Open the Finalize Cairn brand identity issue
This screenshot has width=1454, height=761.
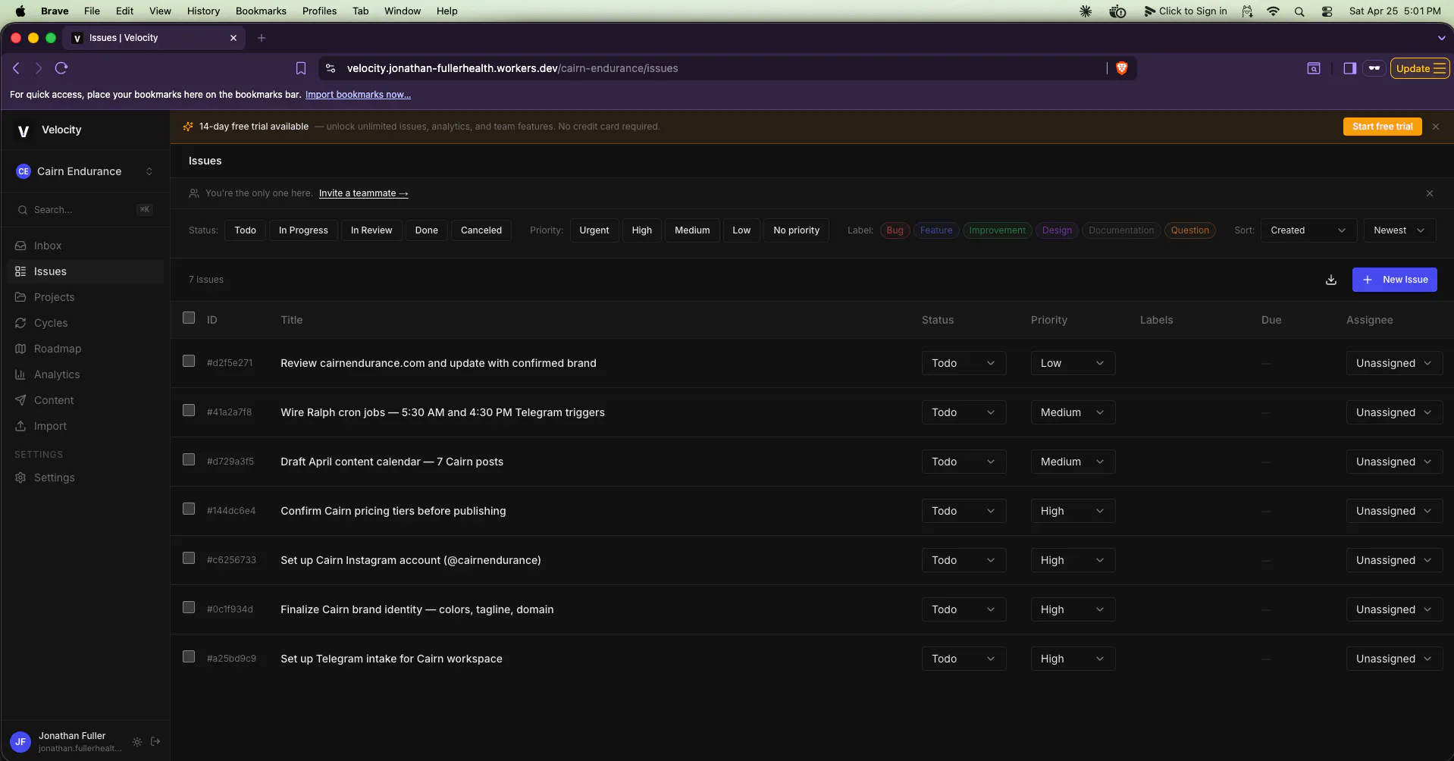click(x=417, y=609)
